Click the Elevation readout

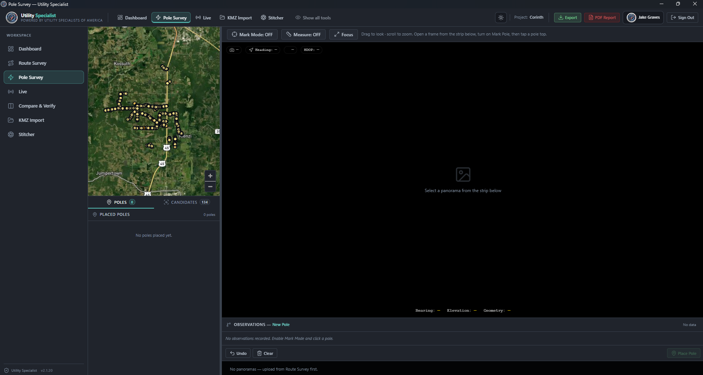462,310
